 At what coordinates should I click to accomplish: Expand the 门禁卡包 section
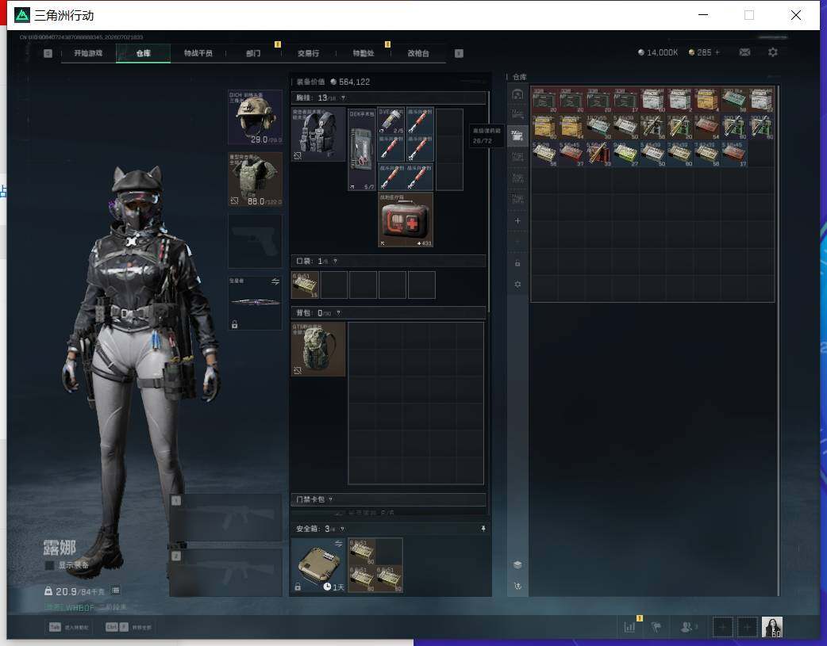click(x=389, y=499)
